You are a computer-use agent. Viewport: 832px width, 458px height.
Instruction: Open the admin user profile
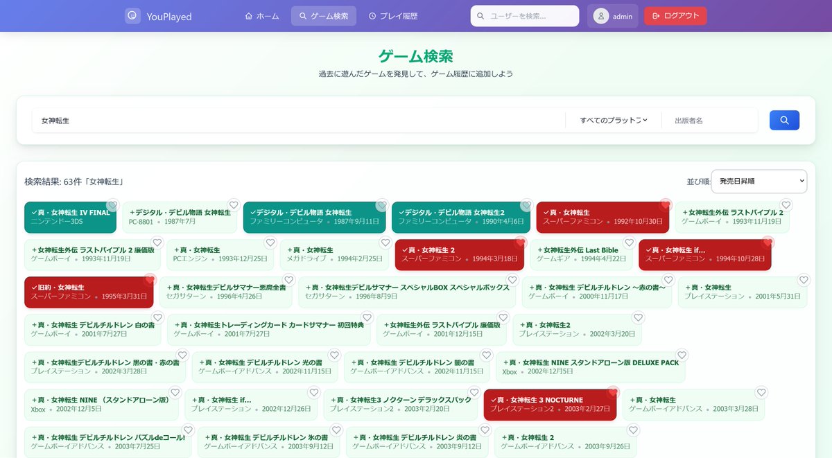(x=613, y=16)
